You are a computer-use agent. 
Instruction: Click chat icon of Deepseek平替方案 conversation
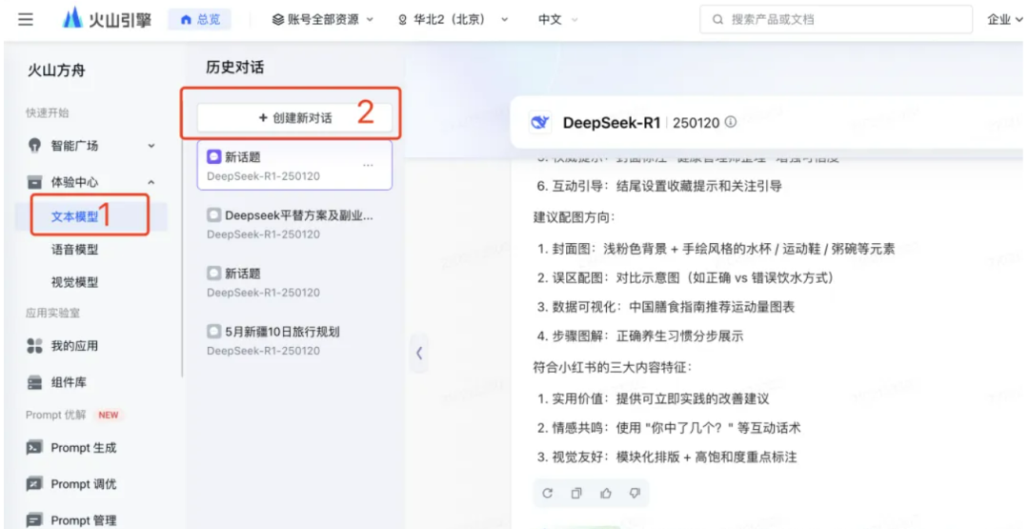point(213,214)
